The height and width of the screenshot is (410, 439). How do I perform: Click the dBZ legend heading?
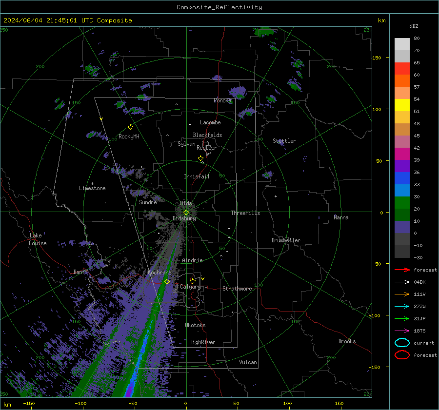coord(414,26)
